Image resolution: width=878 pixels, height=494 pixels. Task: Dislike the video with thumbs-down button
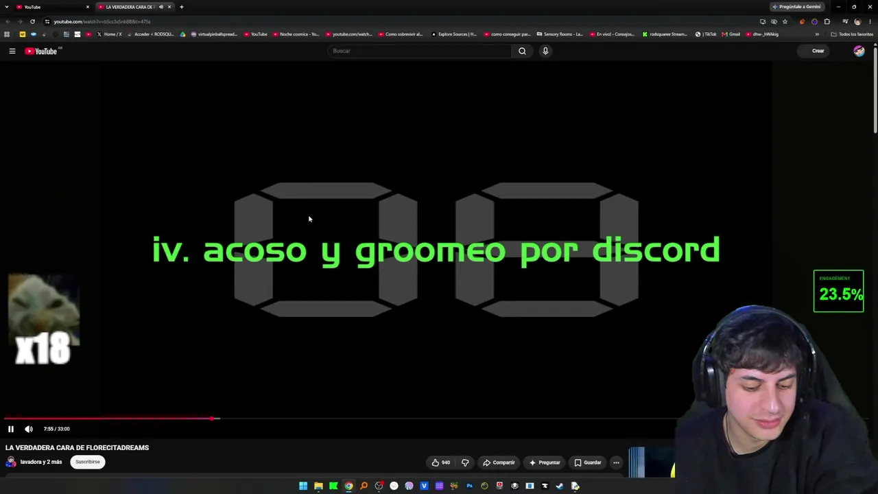(x=465, y=462)
